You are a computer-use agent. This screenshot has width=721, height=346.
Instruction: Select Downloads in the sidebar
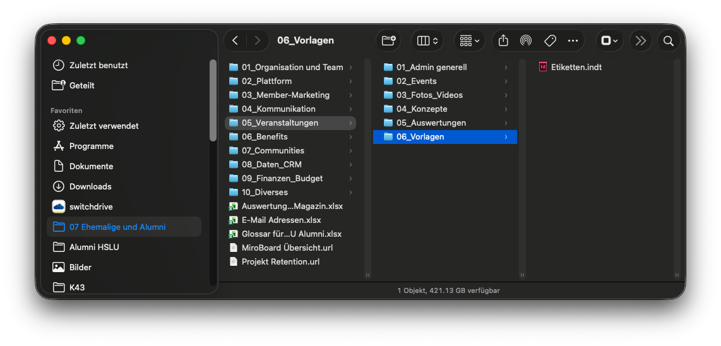[x=90, y=186]
